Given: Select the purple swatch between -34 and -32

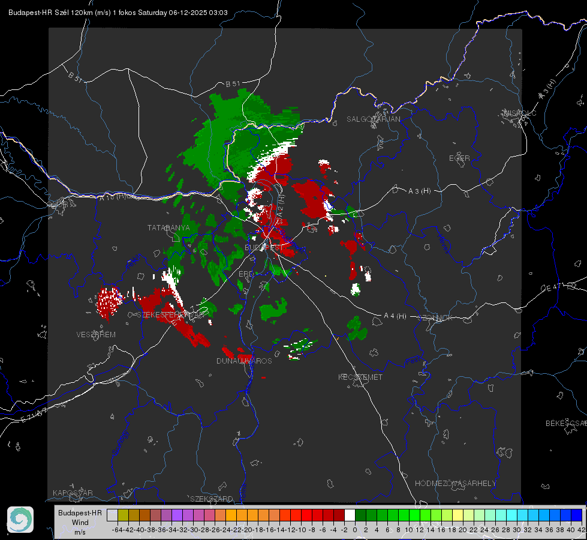Looking at the screenshot, I should (177, 515).
